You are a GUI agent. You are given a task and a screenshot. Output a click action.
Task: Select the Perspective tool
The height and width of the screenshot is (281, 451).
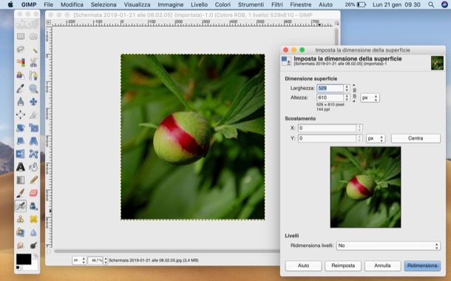33,141
